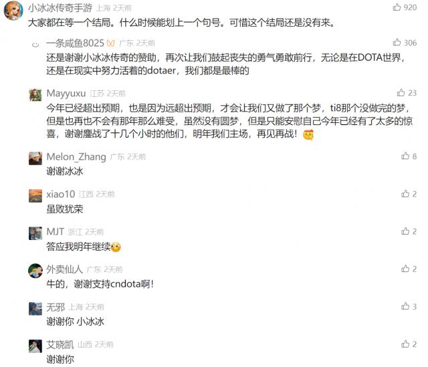
Task: Open 外卖仙人's round avatar
Action: coord(35,271)
